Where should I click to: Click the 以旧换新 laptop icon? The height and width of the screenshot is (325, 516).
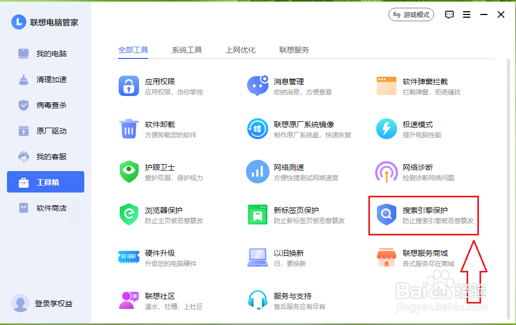[x=258, y=257]
